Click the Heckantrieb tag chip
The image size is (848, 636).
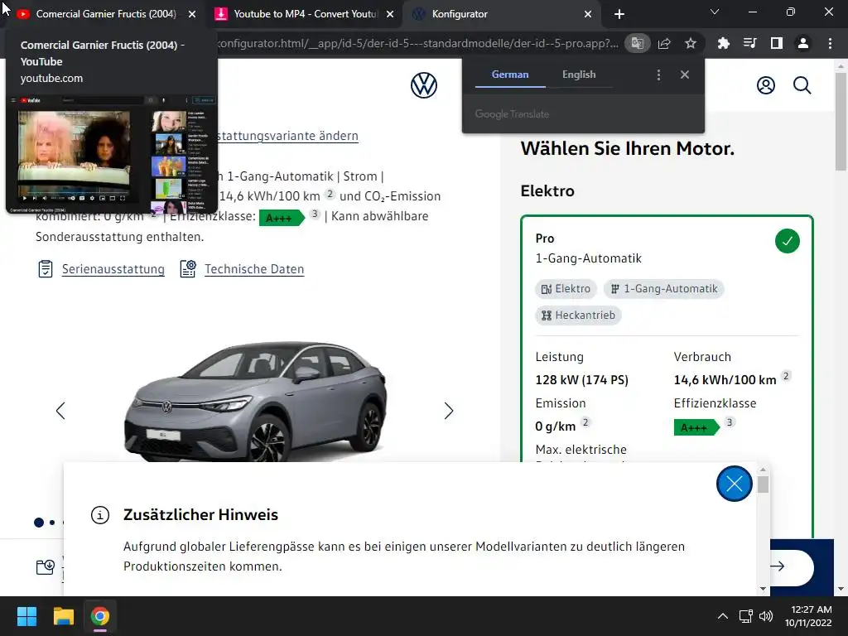tap(578, 316)
